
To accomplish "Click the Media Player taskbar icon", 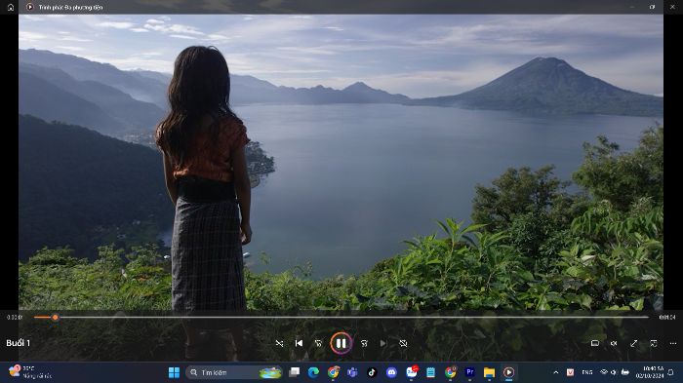I will (508, 372).
